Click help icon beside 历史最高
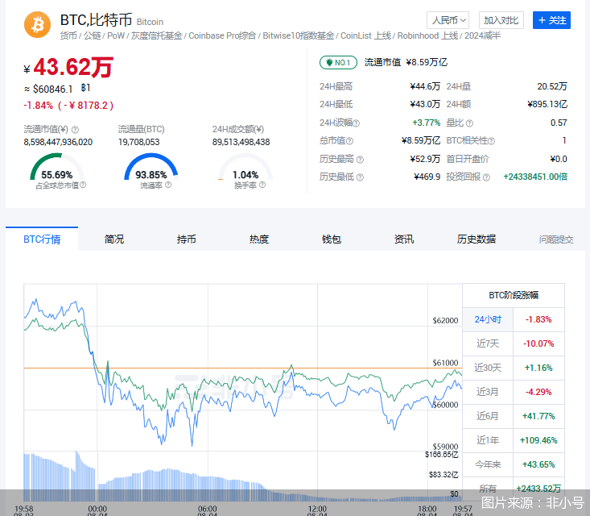The height and width of the screenshot is (516, 590). [360, 159]
